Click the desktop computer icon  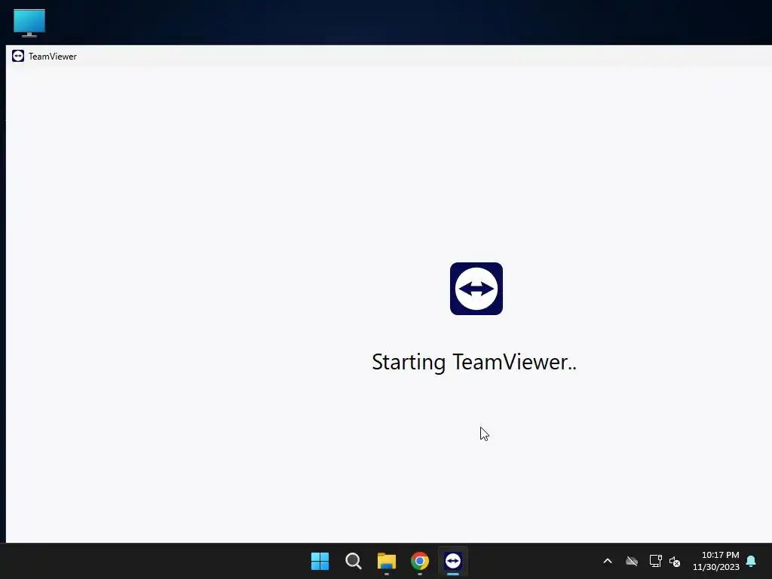coord(29,23)
